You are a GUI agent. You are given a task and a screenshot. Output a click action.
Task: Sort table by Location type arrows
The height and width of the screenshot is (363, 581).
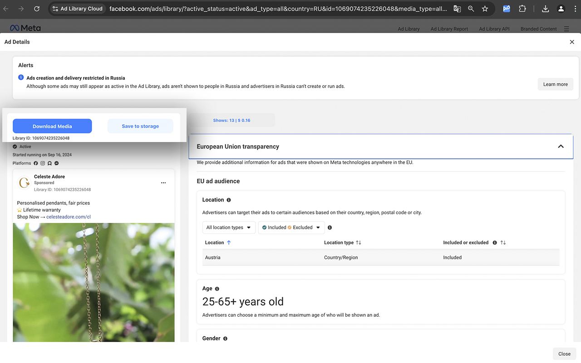pyautogui.click(x=359, y=243)
